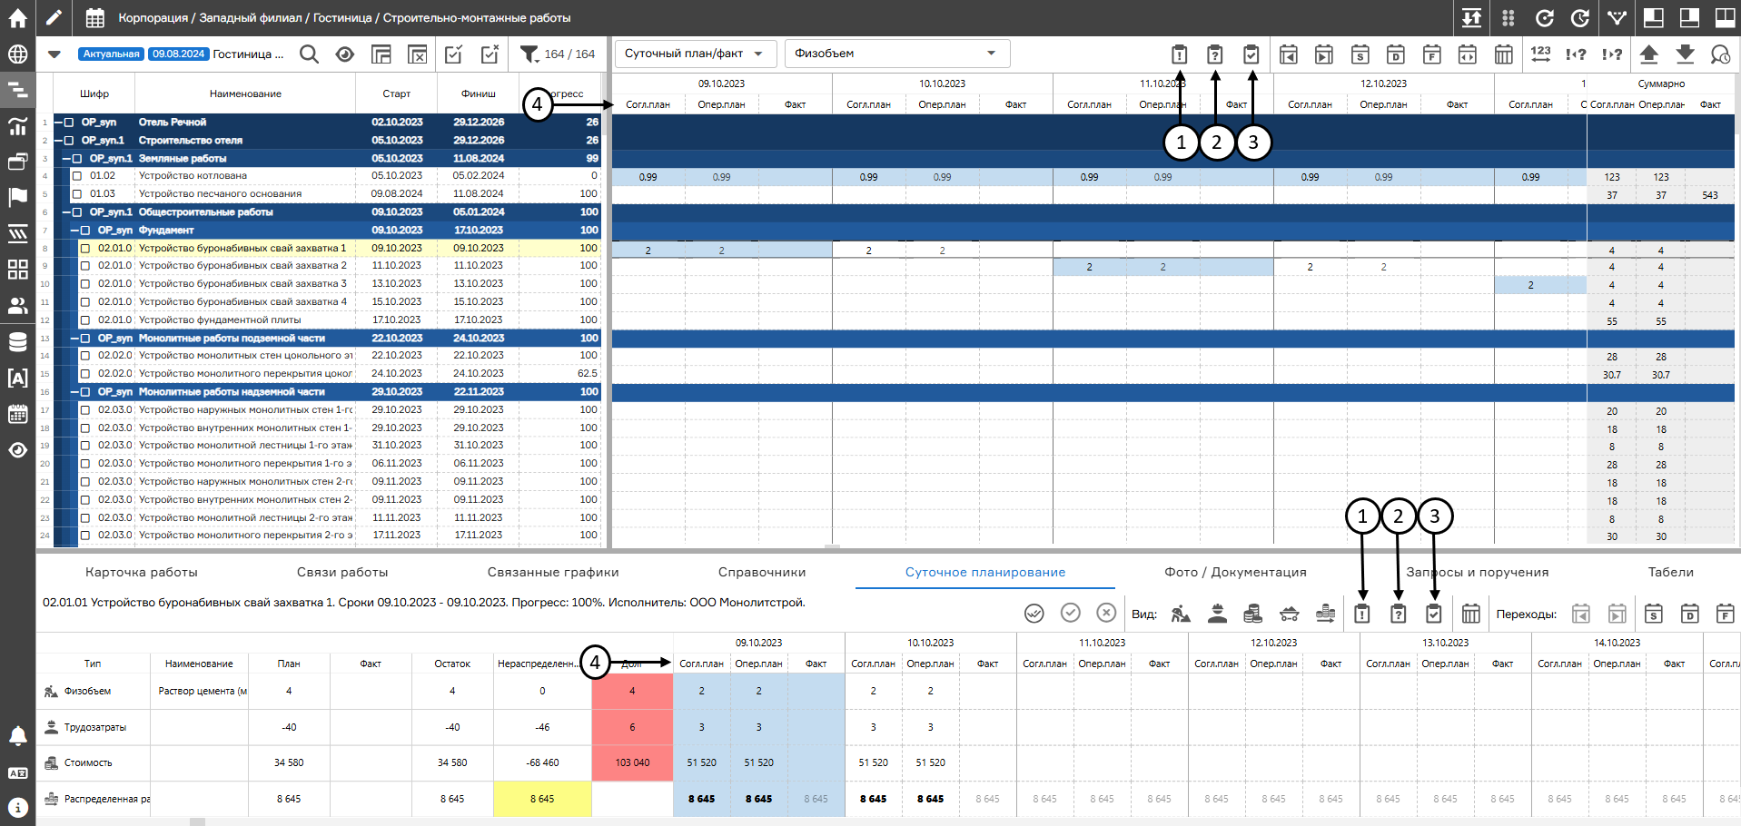The height and width of the screenshot is (826, 1741).
Task: Collapse the Строительство отеля tree node
Action: tap(59, 141)
